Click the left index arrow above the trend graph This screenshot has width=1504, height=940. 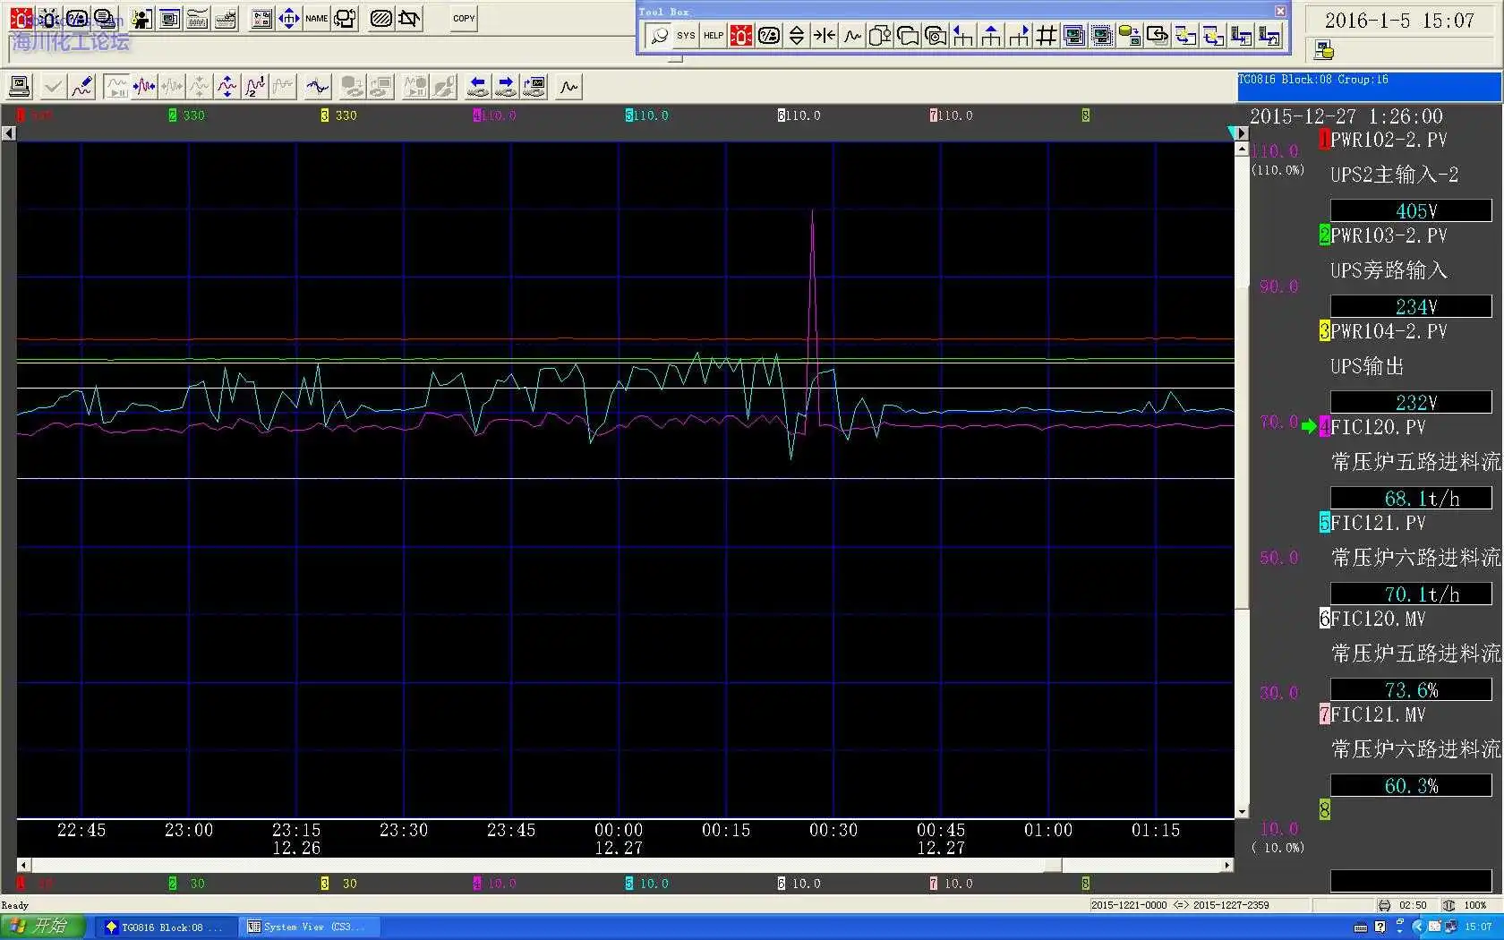[x=9, y=133]
